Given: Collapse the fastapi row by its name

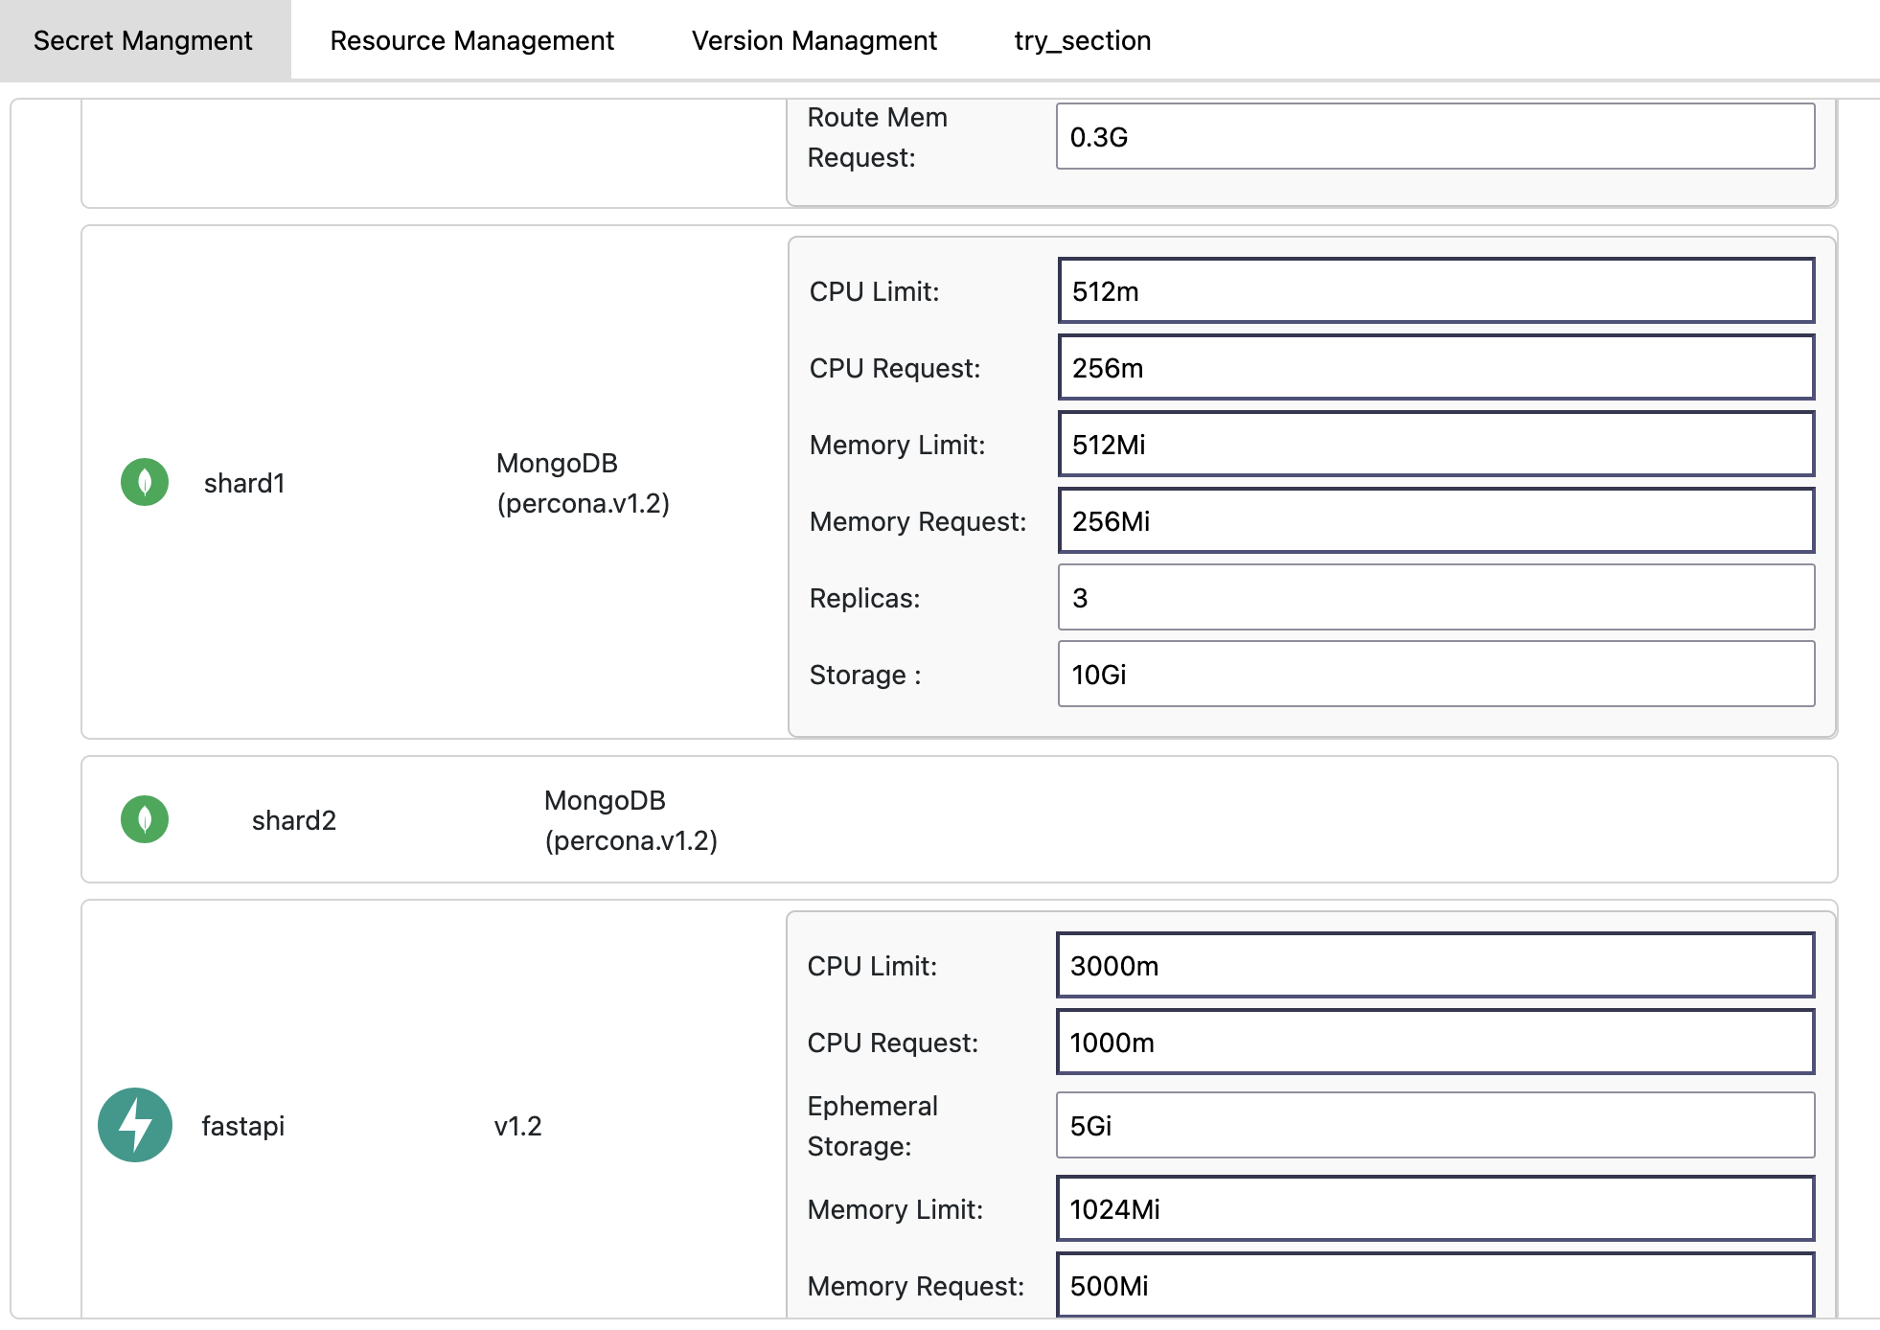Looking at the screenshot, I should tap(242, 1126).
